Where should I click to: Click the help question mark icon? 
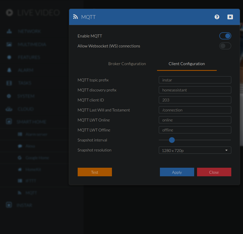click(x=217, y=17)
